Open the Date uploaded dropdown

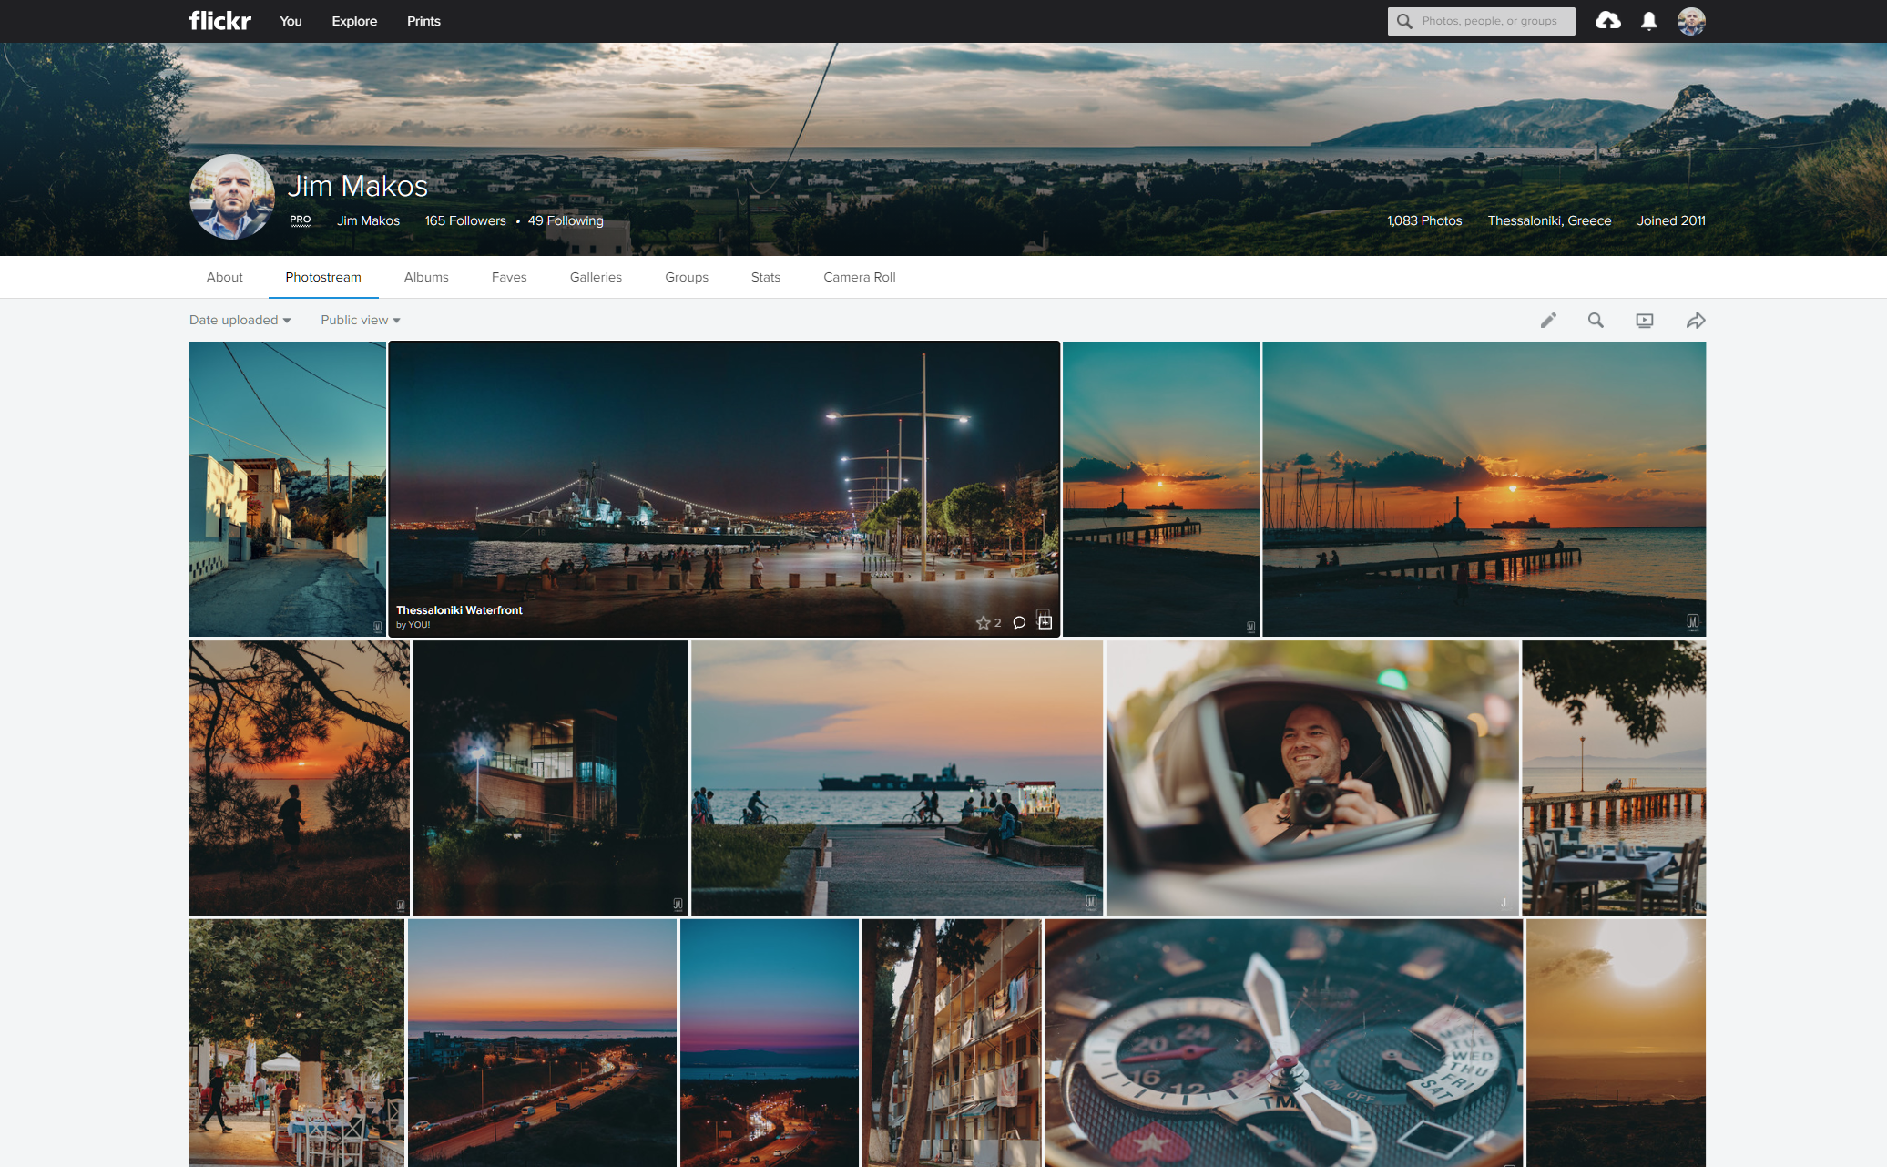(x=240, y=320)
